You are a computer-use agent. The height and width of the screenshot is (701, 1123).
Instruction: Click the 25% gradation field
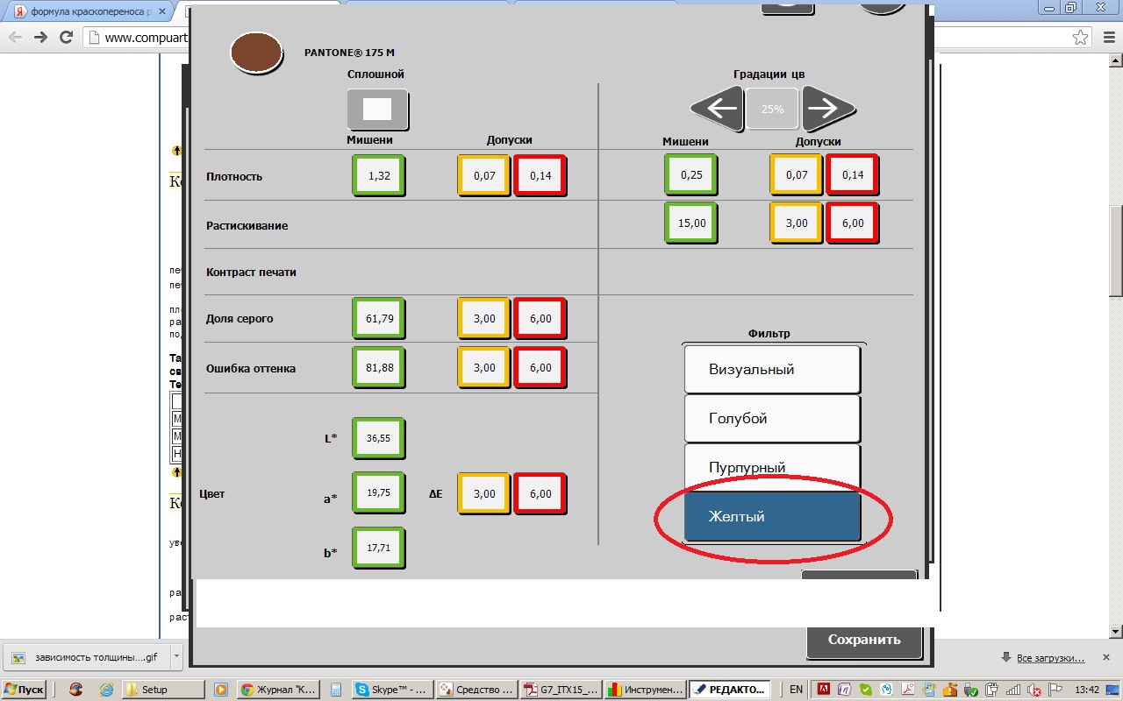(773, 109)
